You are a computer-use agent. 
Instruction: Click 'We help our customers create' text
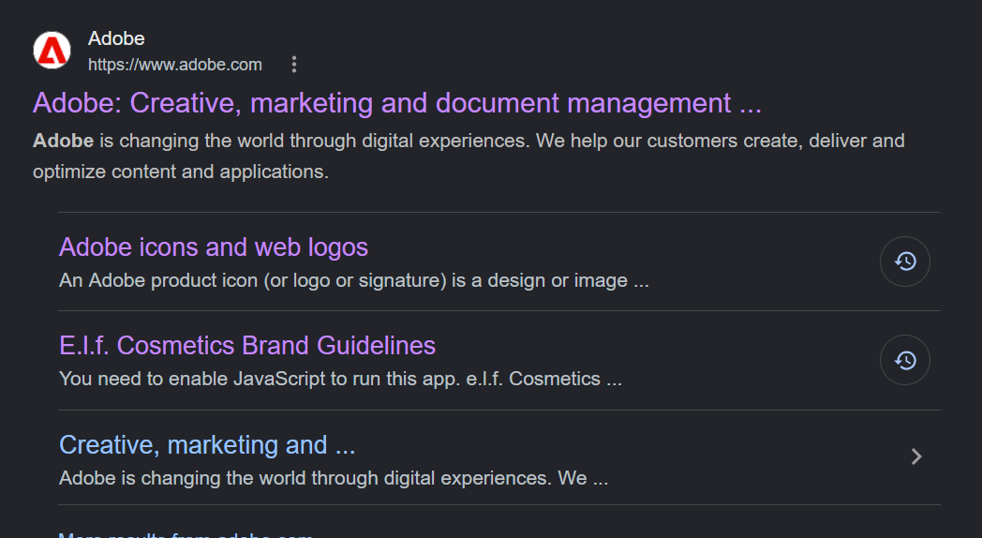point(669,141)
